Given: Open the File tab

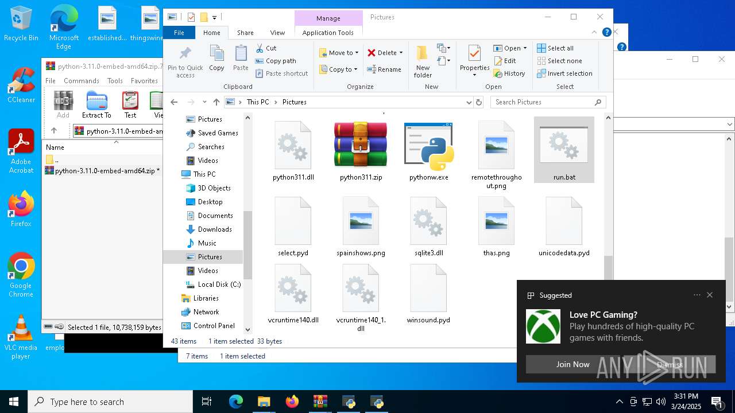Looking at the screenshot, I should [x=179, y=33].
